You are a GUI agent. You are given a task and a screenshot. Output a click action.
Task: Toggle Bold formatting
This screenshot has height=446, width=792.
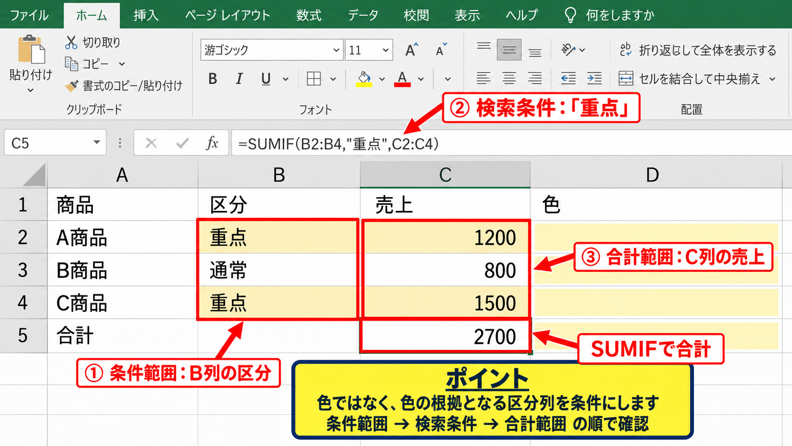213,79
